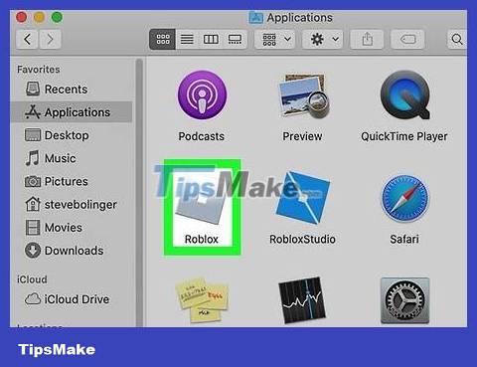Click the Edit Tags toolbar button

click(x=407, y=40)
